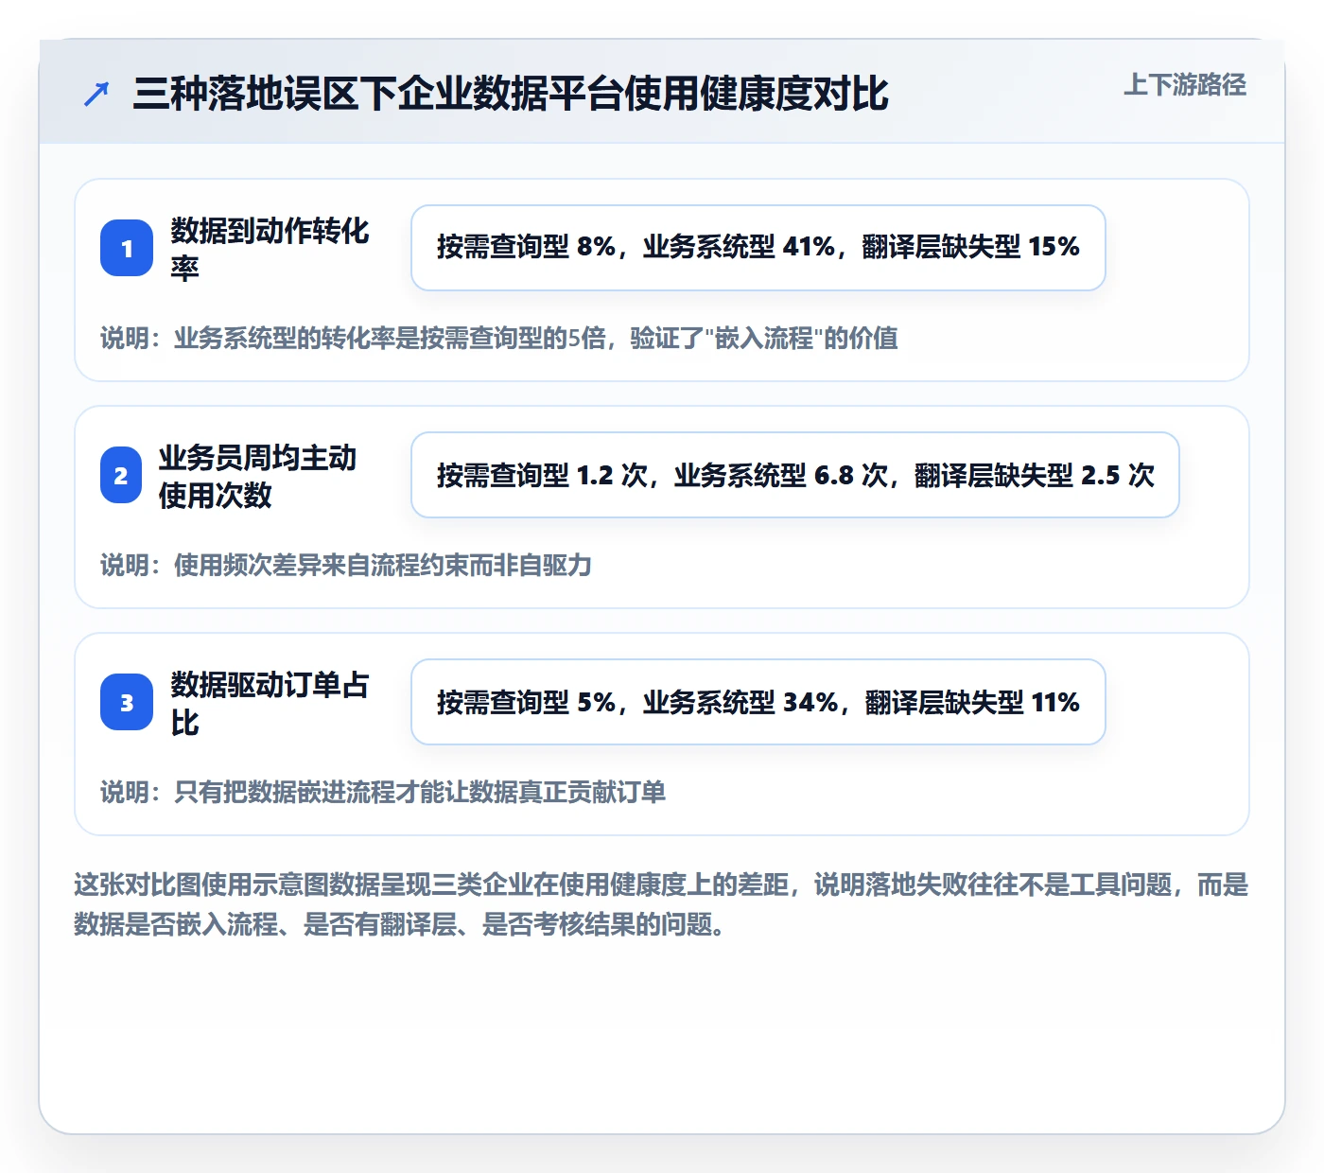Click the note about 业务系统型的转化率是按需查询型的5倍
Image resolution: width=1324 pixels, height=1173 pixels.
point(499,338)
